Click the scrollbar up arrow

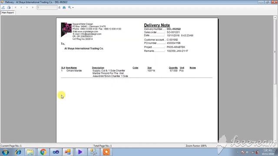coord(275,17)
